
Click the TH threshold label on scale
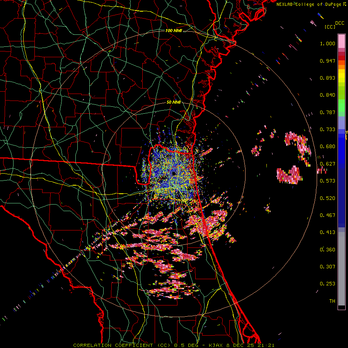[x=332, y=301]
